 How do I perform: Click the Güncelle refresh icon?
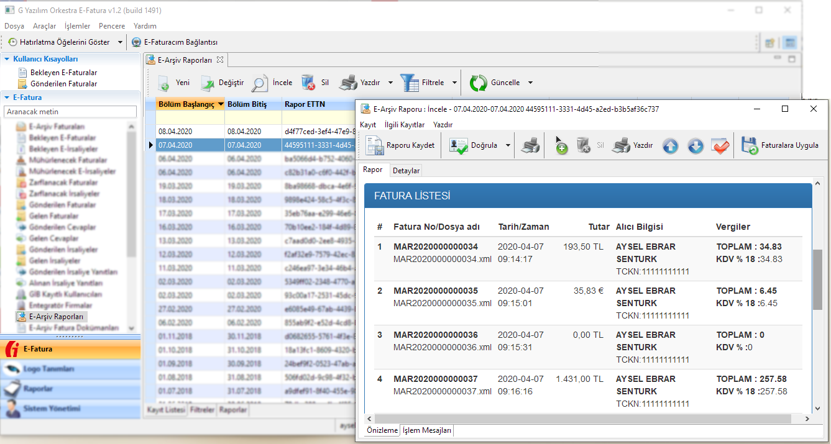click(x=479, y=83)
